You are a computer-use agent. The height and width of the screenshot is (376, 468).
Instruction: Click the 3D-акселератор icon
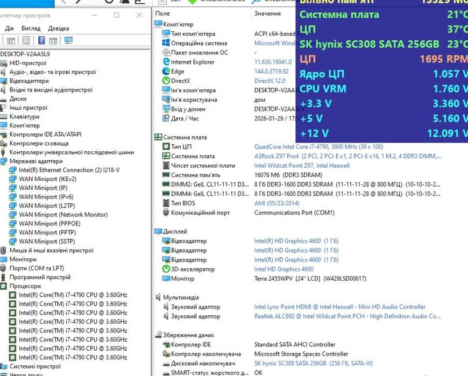click(166, 269)
